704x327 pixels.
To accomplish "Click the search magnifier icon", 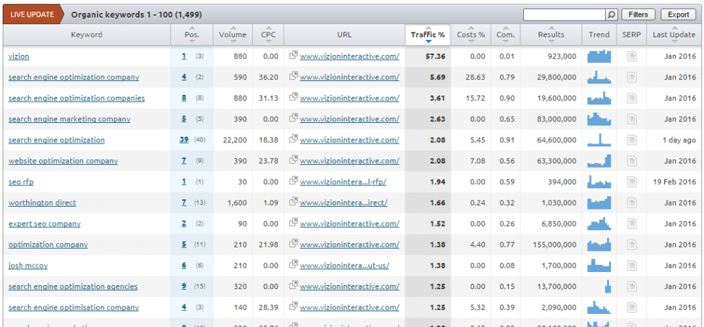I will 610,14.
